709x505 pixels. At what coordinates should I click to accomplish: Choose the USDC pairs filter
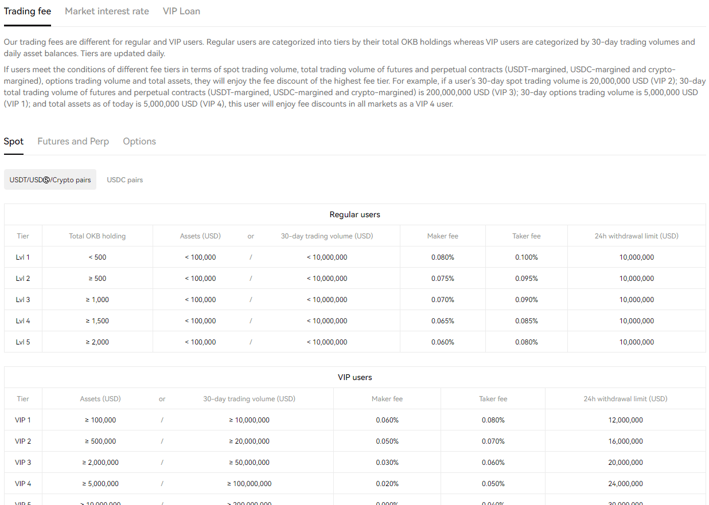pos(124,180)
